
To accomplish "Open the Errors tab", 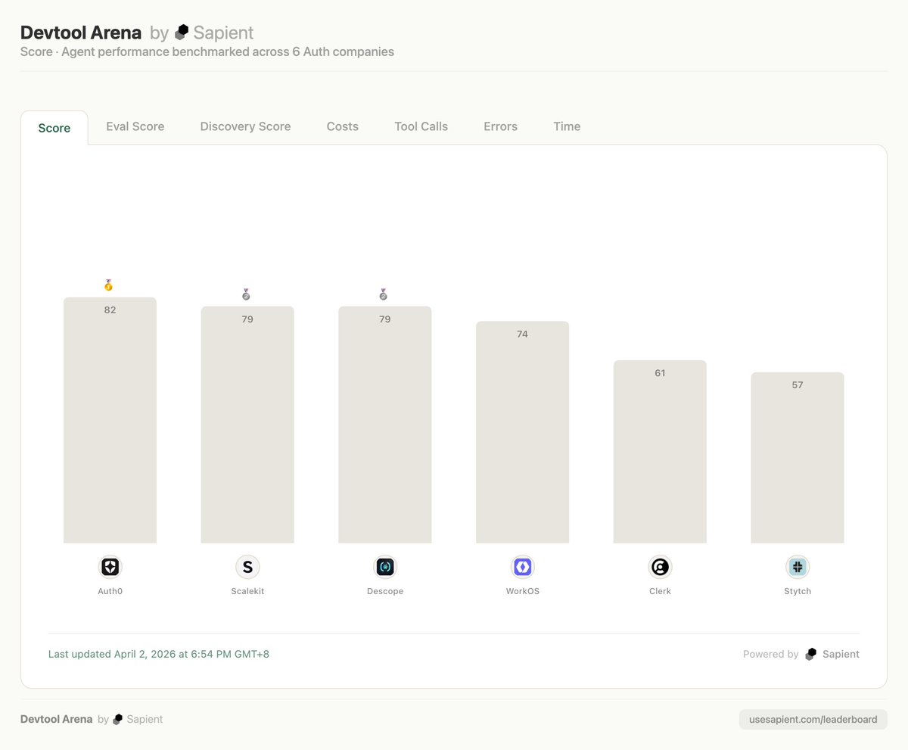I will coord(500,126).
